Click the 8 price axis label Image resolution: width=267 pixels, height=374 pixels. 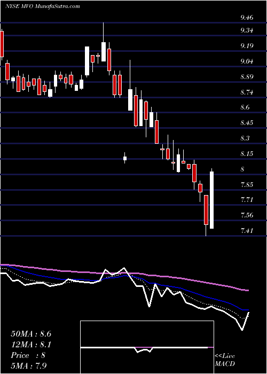[242, 169]
